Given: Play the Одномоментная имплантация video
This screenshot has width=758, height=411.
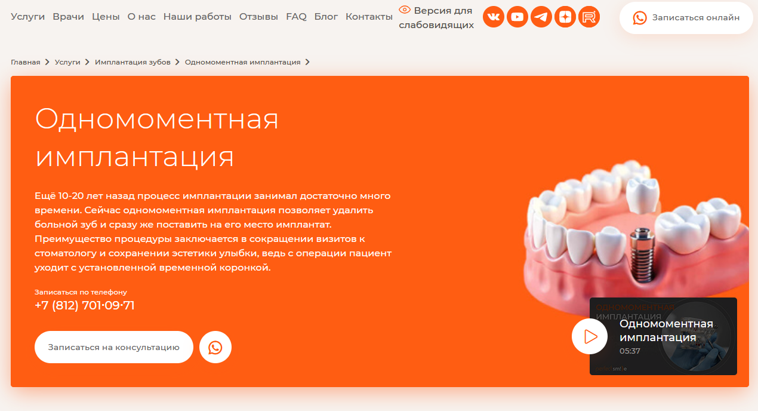Looking at the screenshot, I should click(590, 336).
